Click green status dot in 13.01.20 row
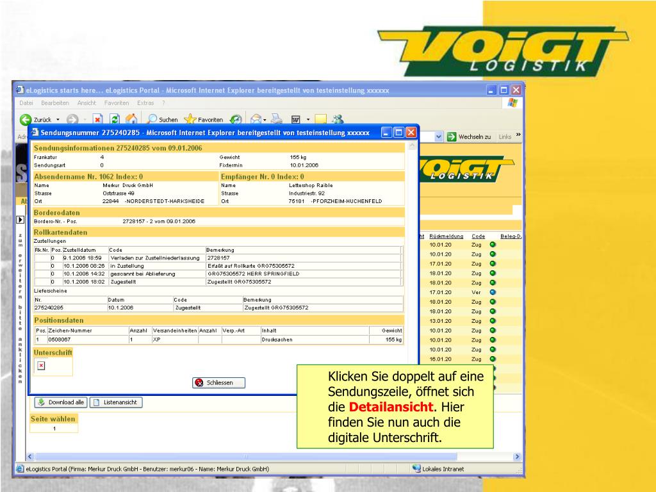This screenshot has width=656, height=492. click(x=493, y=321)
